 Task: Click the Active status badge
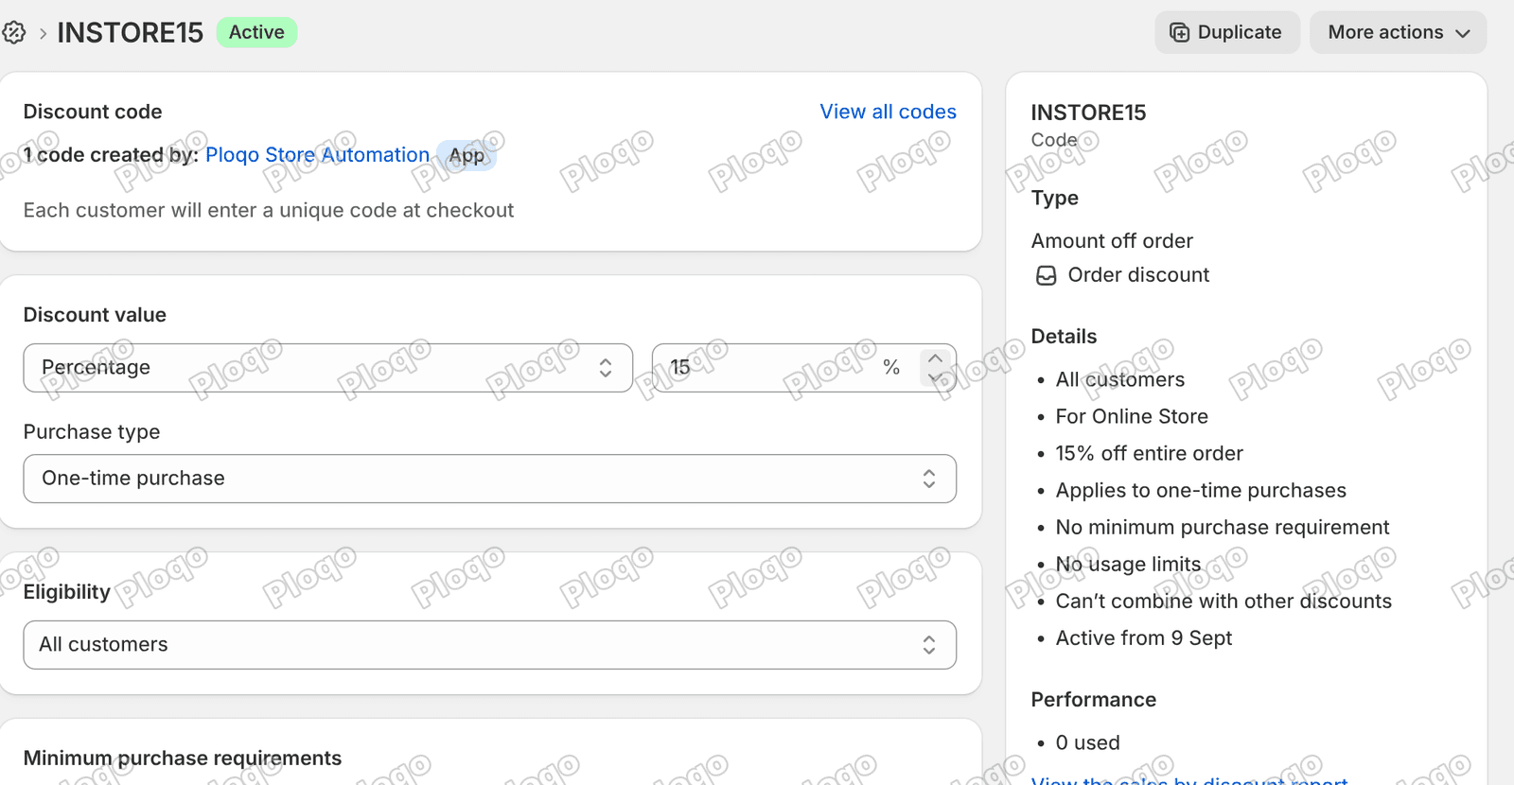(x=256, y=32)
